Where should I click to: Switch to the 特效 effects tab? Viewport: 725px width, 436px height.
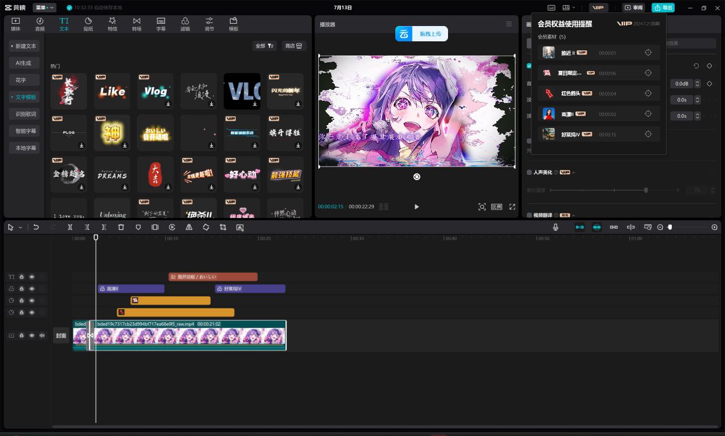click(x=112, y=24)
